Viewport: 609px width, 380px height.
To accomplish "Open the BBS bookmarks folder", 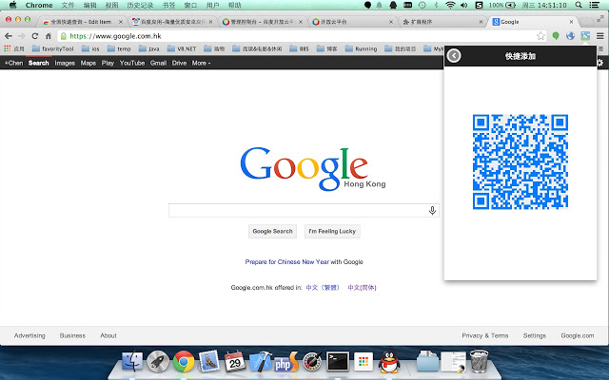I will (x=300, y=48).
